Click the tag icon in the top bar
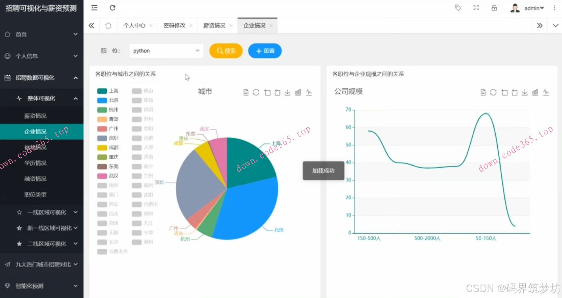The height and width of the screenshot is (298, 562). click(x=458, y=8)
